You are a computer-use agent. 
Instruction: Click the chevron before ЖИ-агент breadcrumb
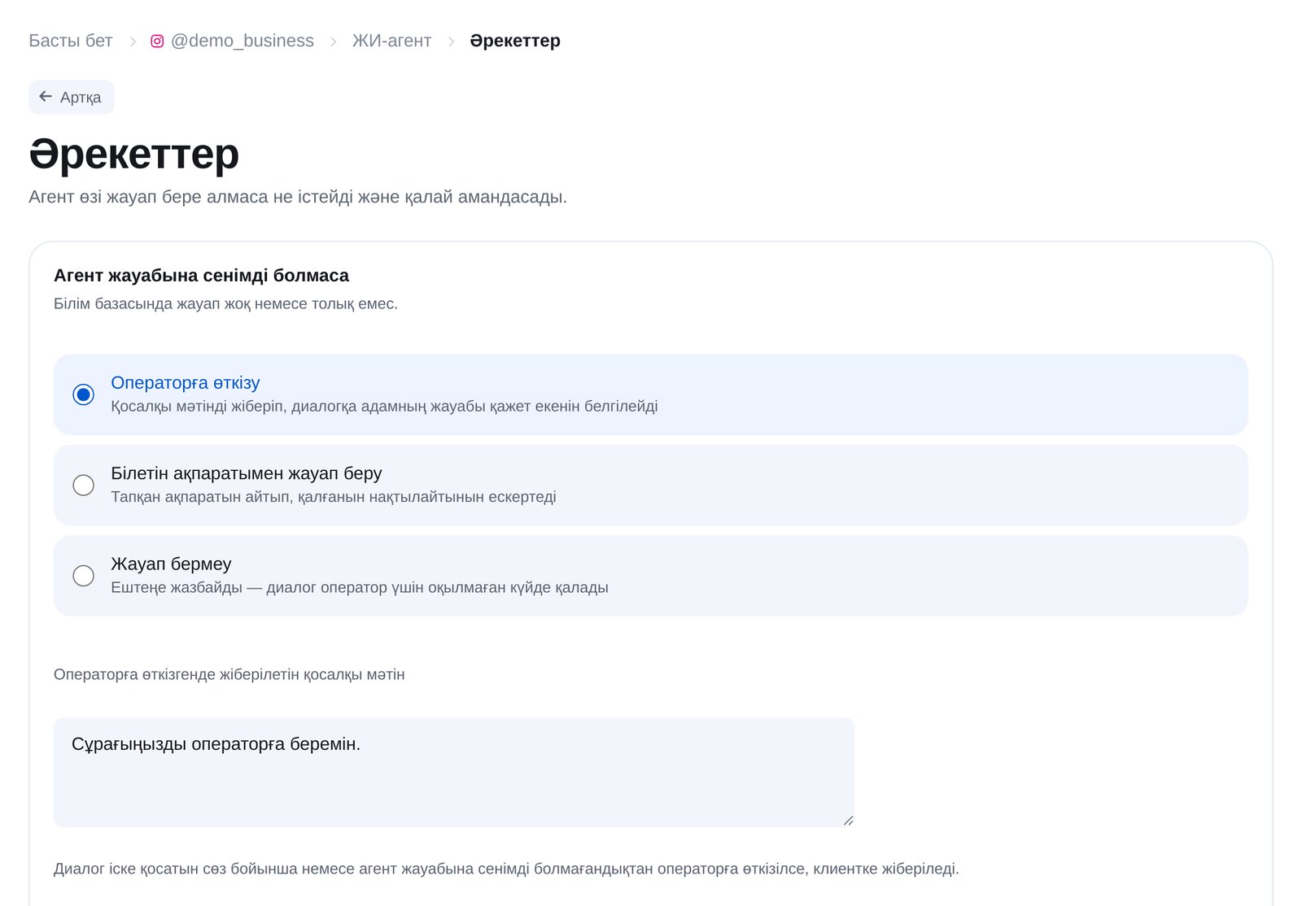[x=333, y=41]
